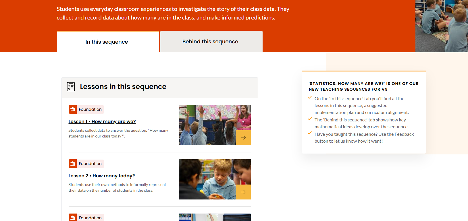Click the yellow arrow on Lesson 1 image
Screen dimensions: 468x221
(x=243, y=138)
